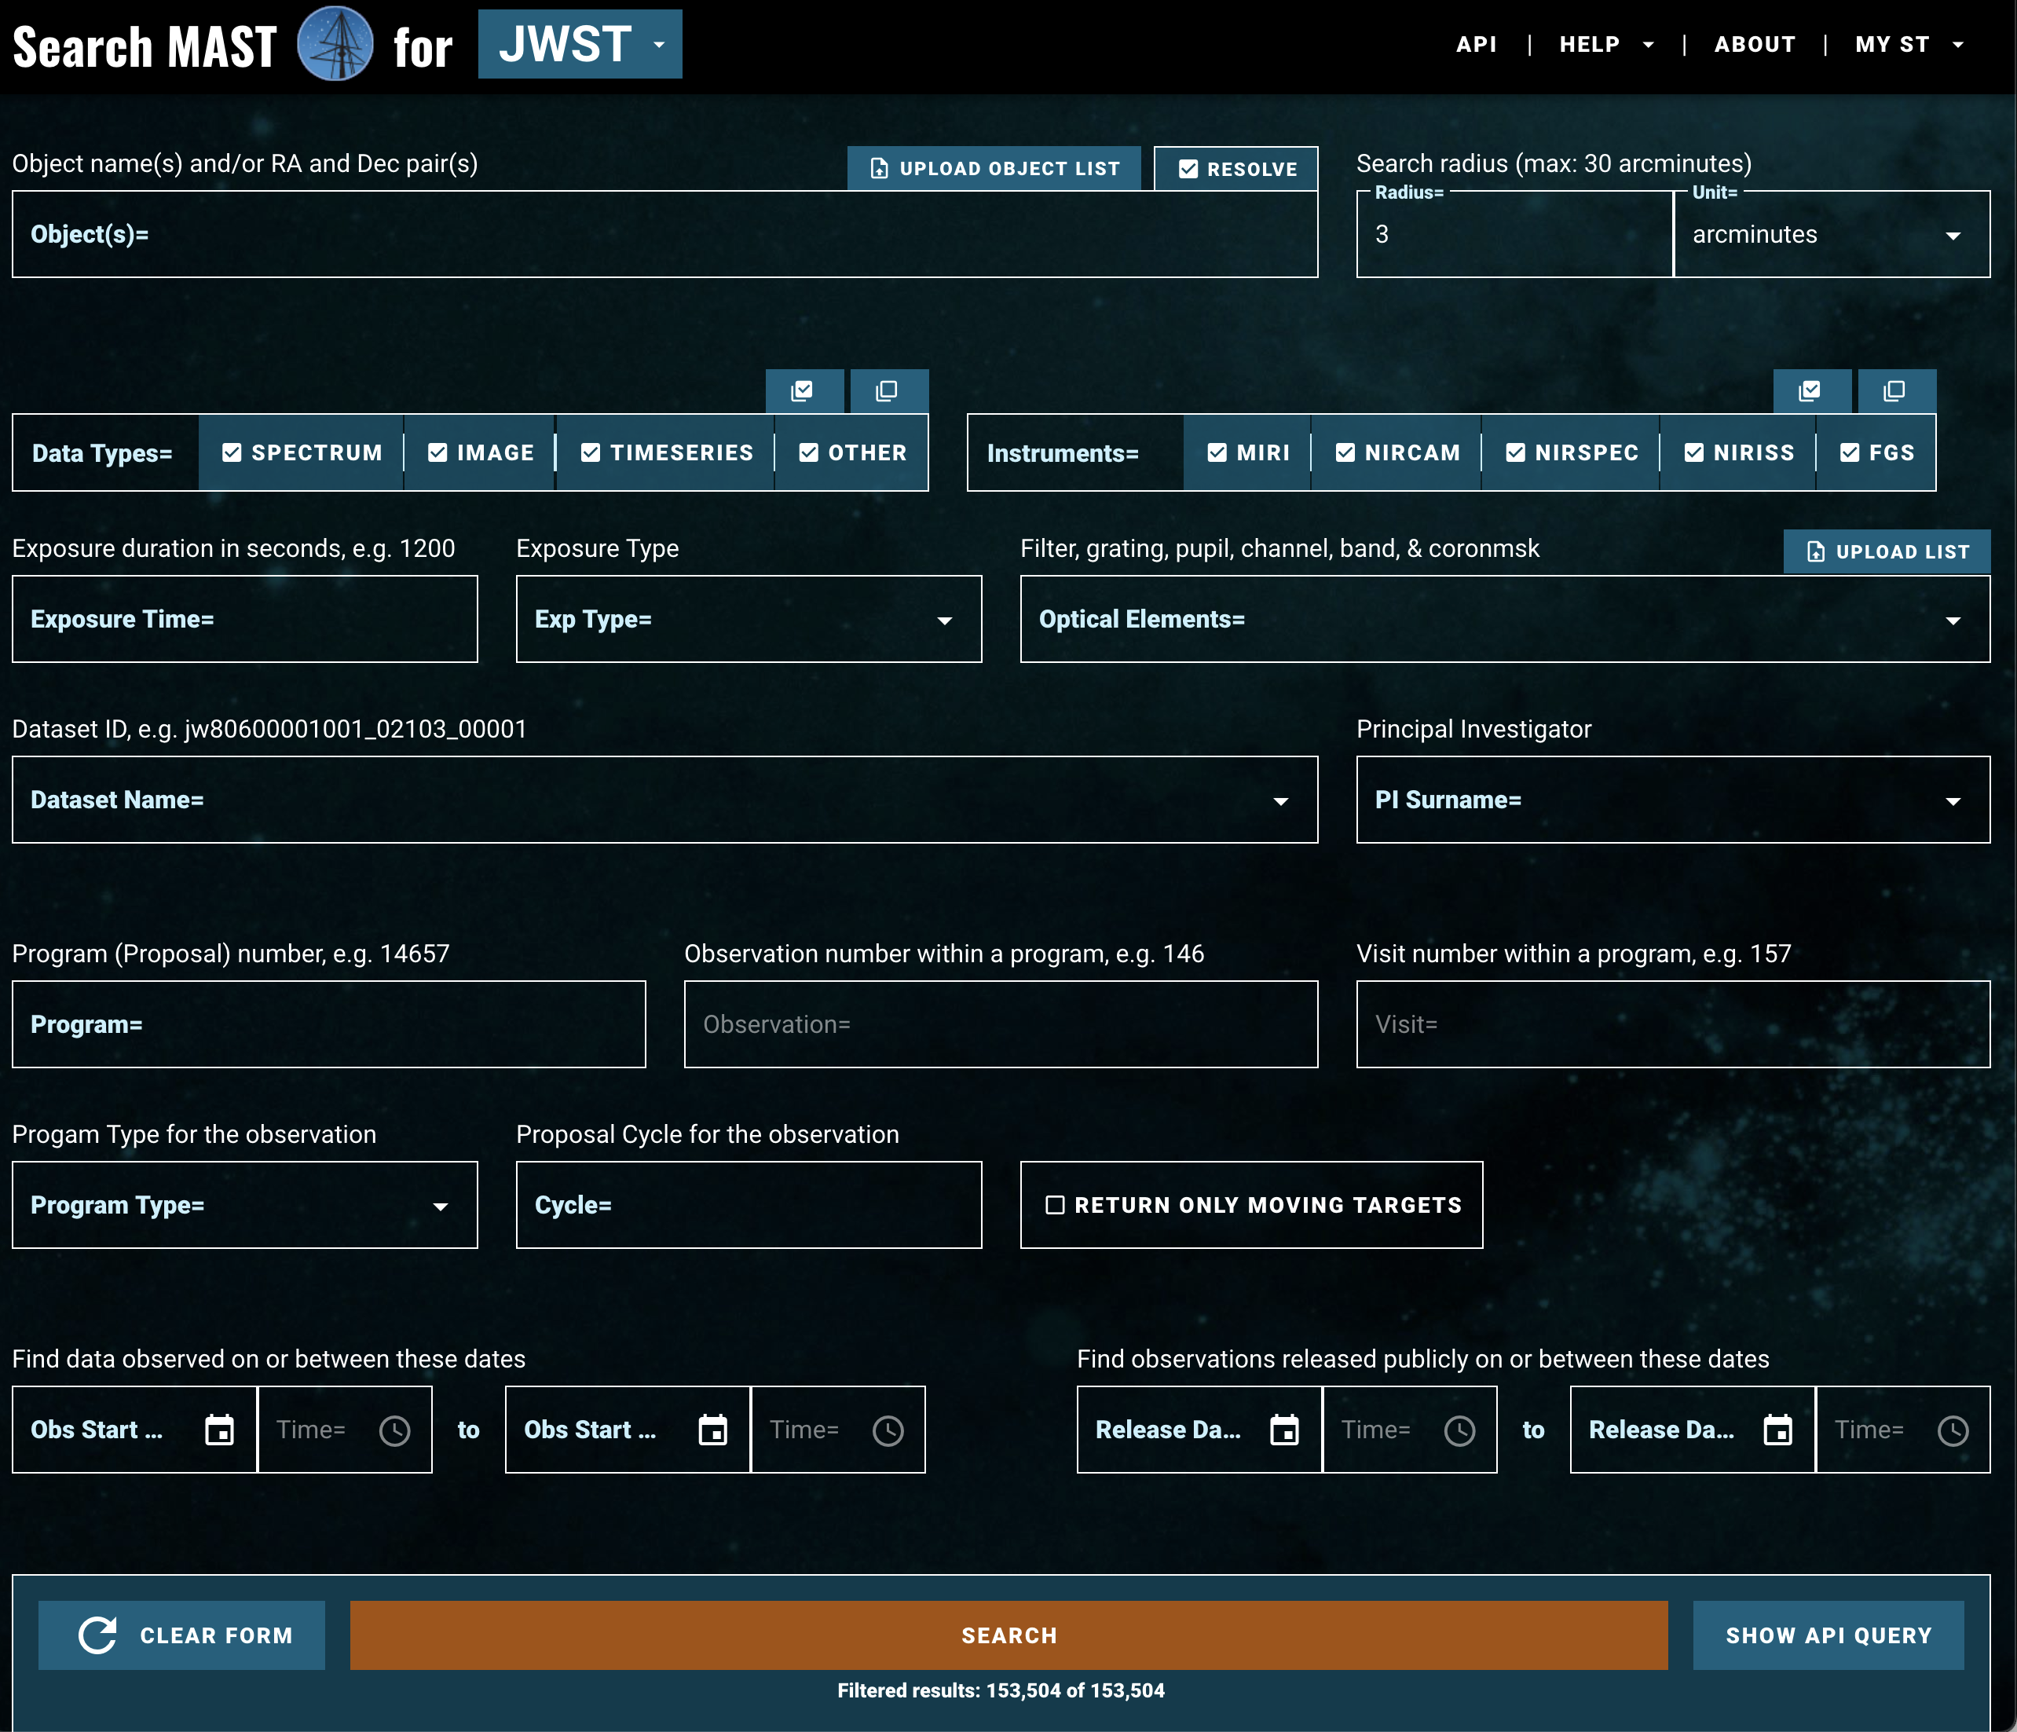This screenshot has height=1732, width=2017.
Task: Click the Observation number field
Action: (1001, 1024)
